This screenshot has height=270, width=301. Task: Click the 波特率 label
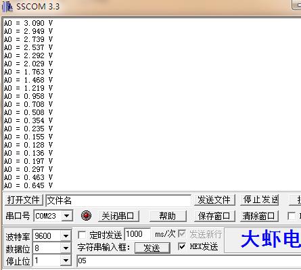18,237
